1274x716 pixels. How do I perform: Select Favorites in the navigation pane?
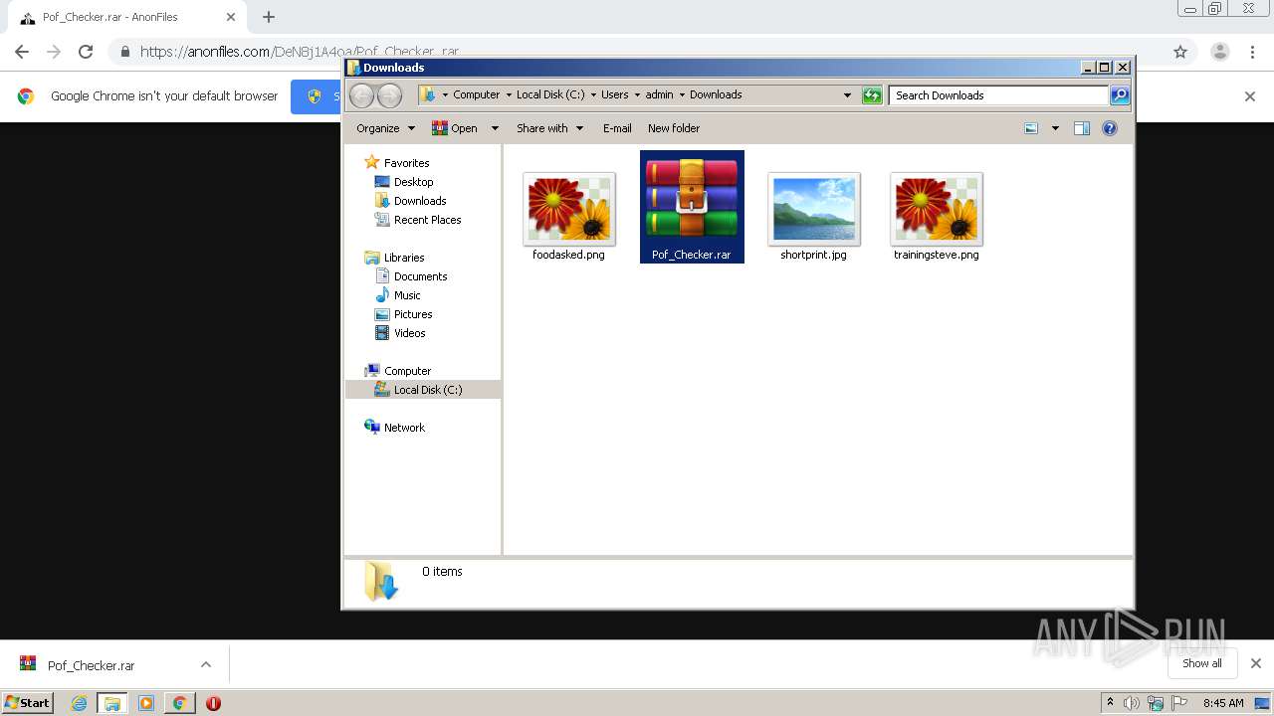click(396, 163)
